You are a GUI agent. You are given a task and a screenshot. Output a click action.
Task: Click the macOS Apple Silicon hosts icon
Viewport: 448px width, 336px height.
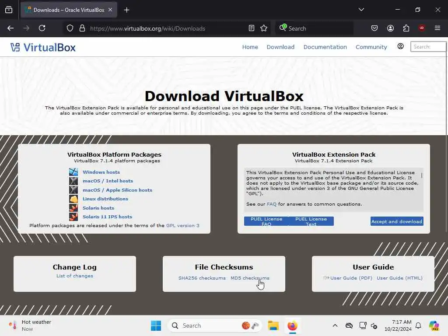(73, 190)
